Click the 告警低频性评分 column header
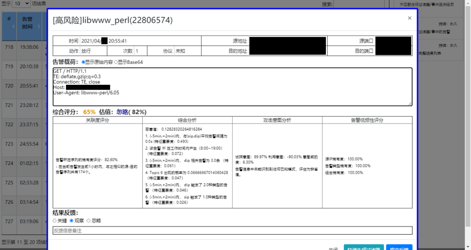The image size is (471, 250). [x=367, y=120]
